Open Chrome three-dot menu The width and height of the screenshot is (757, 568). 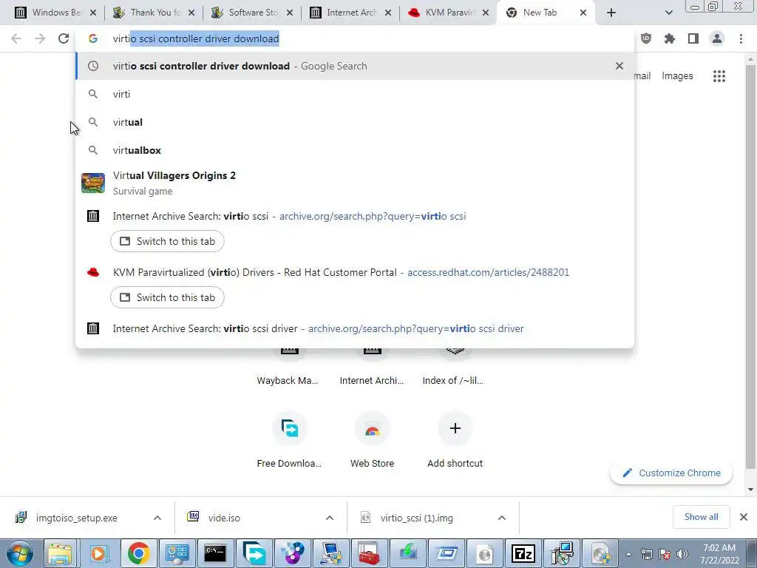click(x=741, y=38)
